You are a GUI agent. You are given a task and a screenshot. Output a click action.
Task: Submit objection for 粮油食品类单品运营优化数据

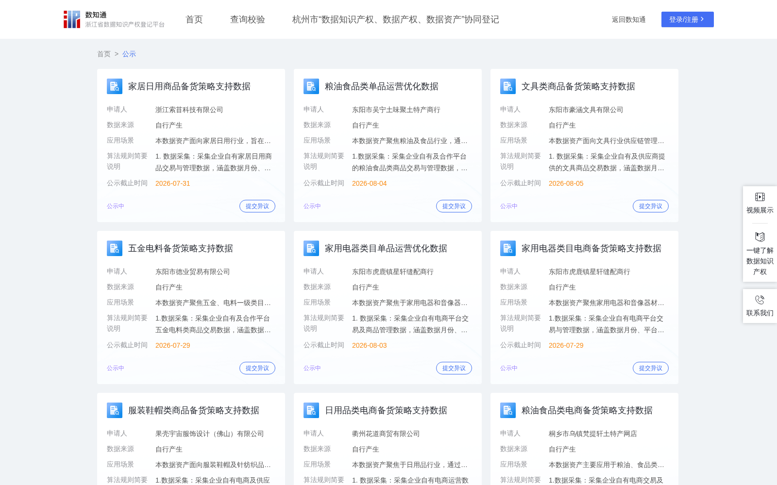click(454, 206)
